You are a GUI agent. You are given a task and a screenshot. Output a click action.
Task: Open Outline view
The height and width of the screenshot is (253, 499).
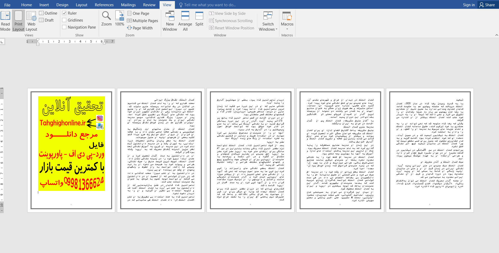coord(48,13)
